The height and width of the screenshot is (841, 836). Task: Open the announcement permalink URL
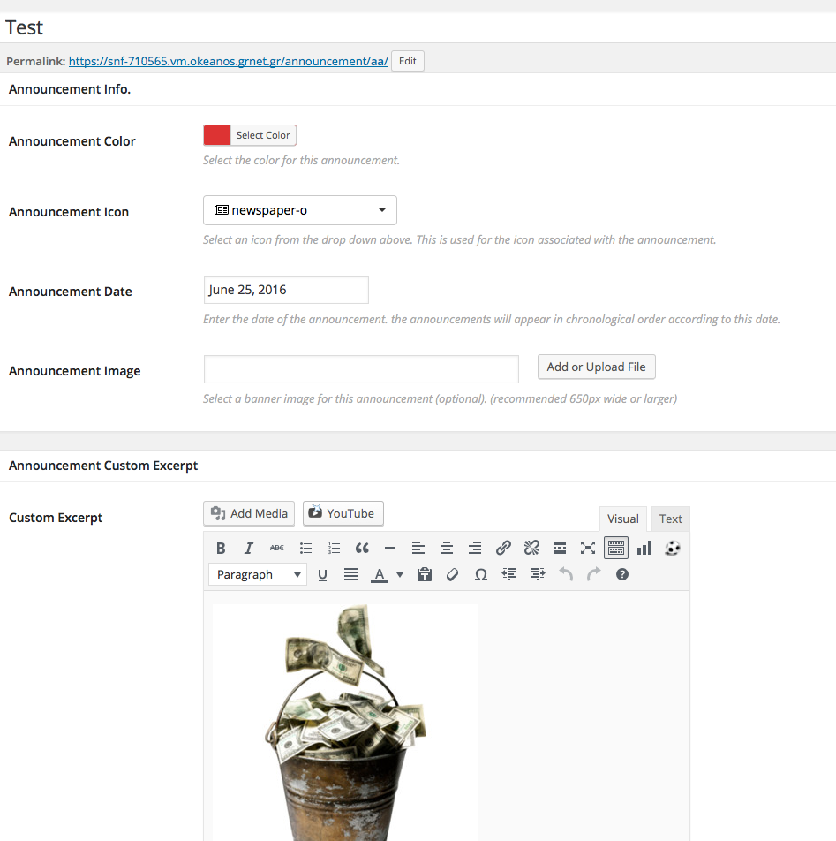point(229,61)
